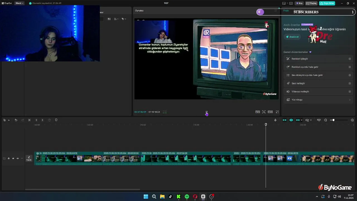Toggle grid view in the media panel
Image resolution: width=357 pixels, height=201 pixels.
pyautogui.click(x=109, y=19)
